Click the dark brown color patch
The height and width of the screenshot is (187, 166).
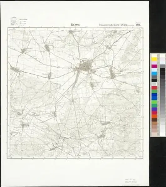tap(154, 120)
